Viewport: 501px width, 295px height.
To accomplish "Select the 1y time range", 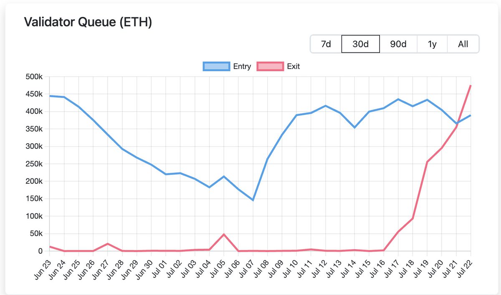I will (x=432, y=44).
